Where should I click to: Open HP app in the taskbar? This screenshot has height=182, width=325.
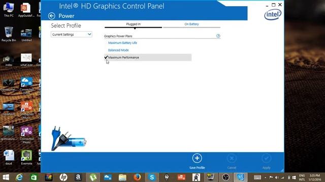tap(63, 177)
